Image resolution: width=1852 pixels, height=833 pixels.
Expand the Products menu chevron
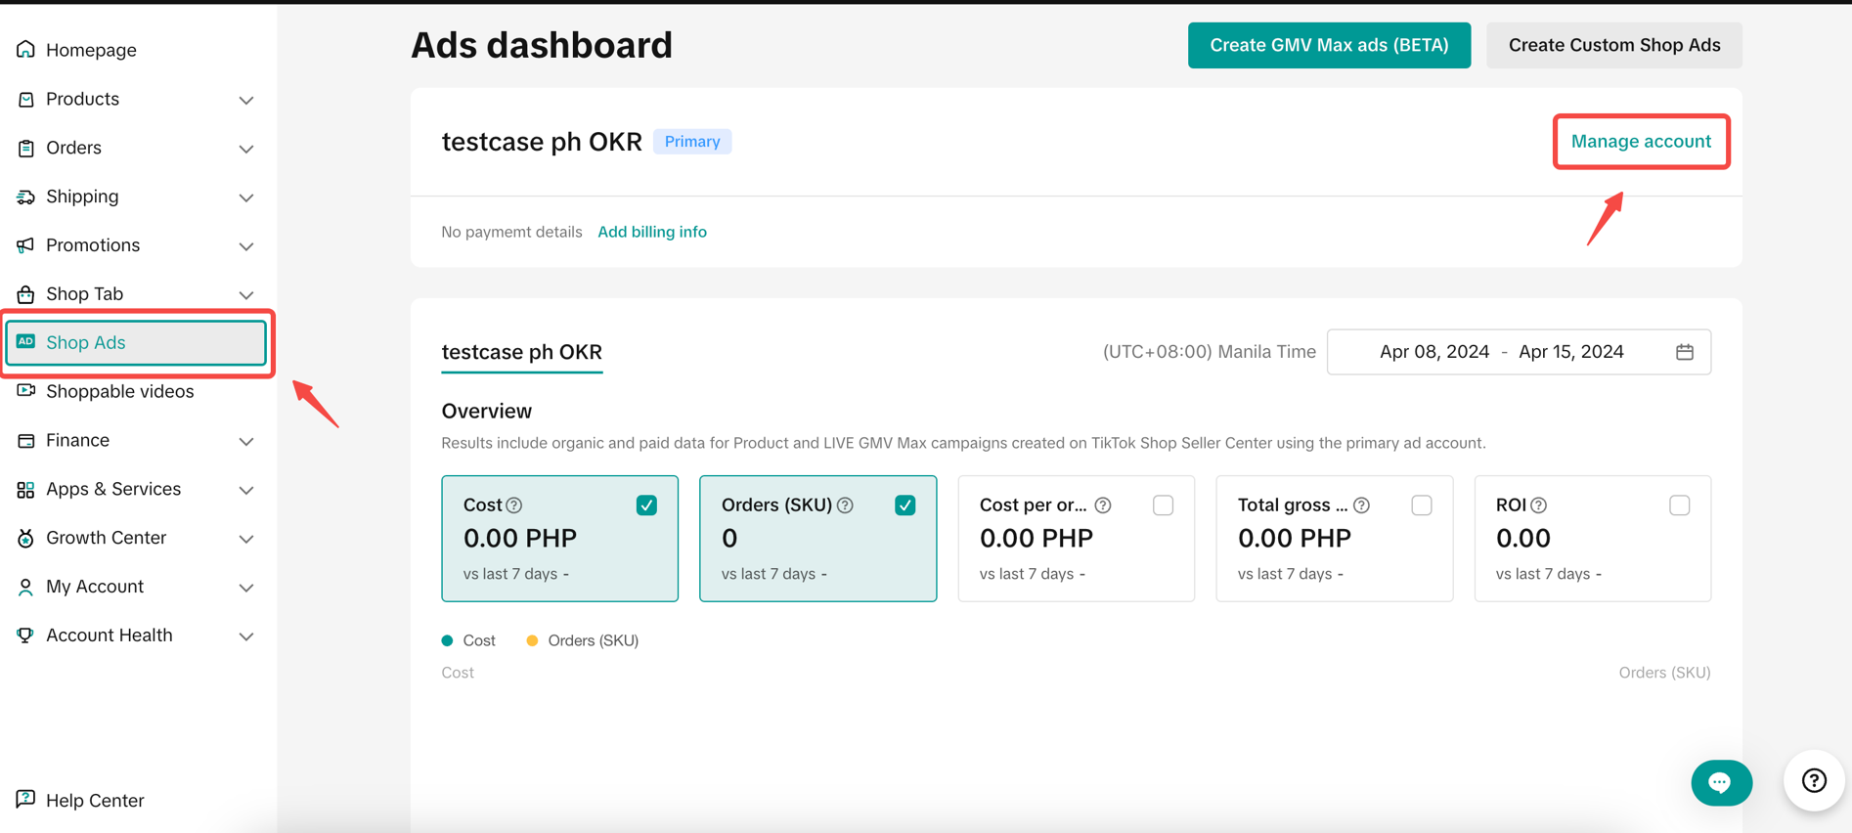click(246, 100)
